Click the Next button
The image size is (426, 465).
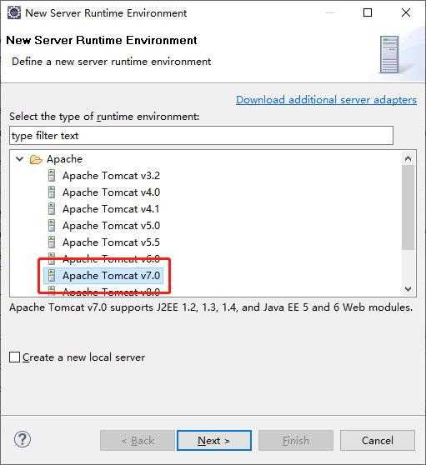pos(214,440)
